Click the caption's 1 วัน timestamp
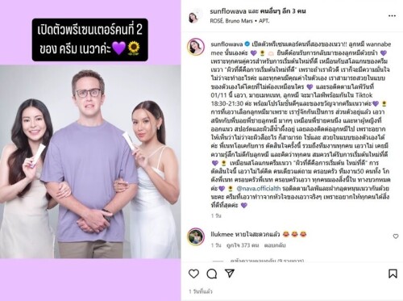Viewport: 403px width, 301px height. (x=216, y=215)
